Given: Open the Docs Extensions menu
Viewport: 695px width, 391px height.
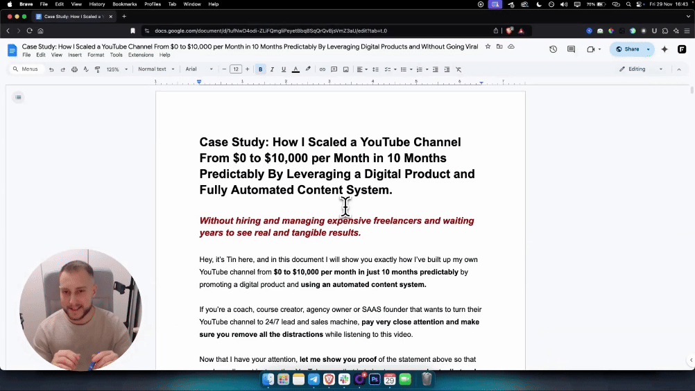Looking at the screenshot, I should (141, 55).
